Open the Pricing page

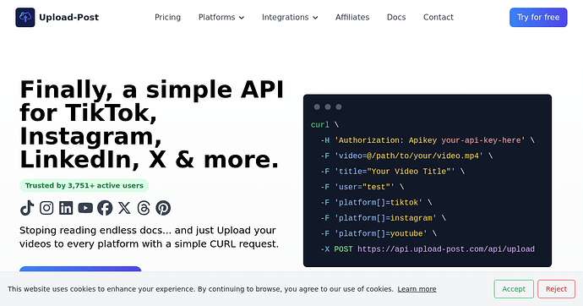pos(167,17)
